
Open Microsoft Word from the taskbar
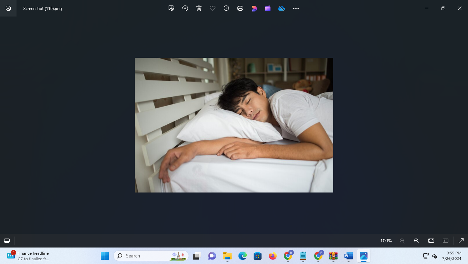(x=349, y=256)
